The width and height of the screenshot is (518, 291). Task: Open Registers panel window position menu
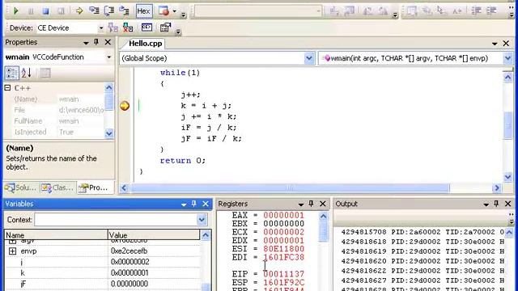click(x=300, y=205)
